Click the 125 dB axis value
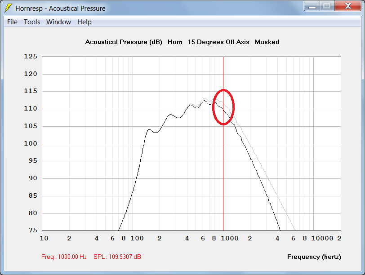 click(x=31, y=56)
